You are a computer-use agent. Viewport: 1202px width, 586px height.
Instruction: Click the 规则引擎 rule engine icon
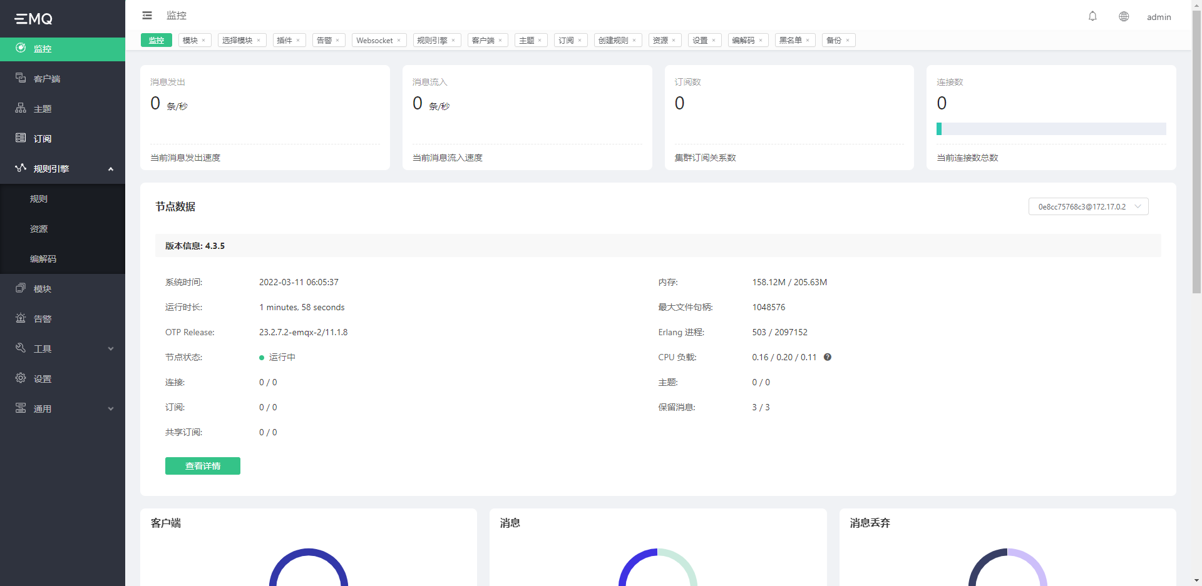[21, 168]
